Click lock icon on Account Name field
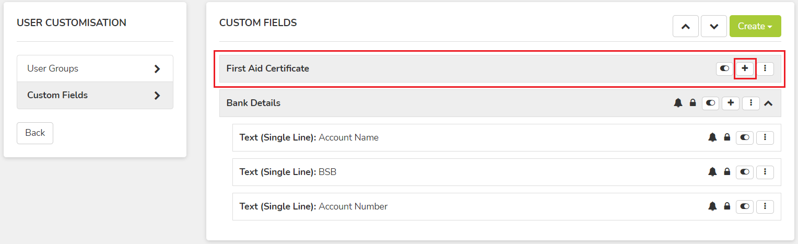The image size is (798, 244). [x=727, y=137]
